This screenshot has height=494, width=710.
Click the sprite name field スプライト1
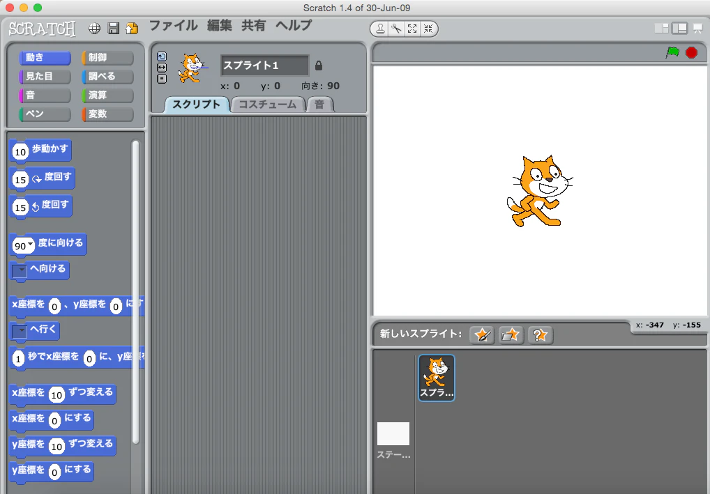[x=265, y=65]
